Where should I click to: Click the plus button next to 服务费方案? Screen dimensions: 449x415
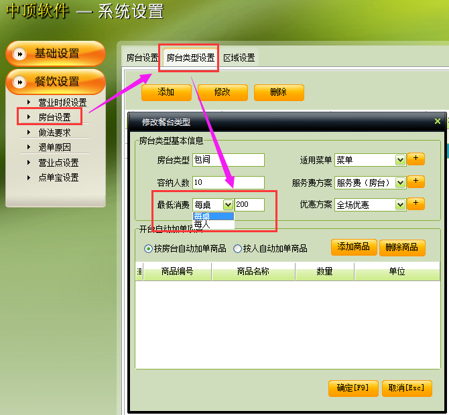[415, 181]
